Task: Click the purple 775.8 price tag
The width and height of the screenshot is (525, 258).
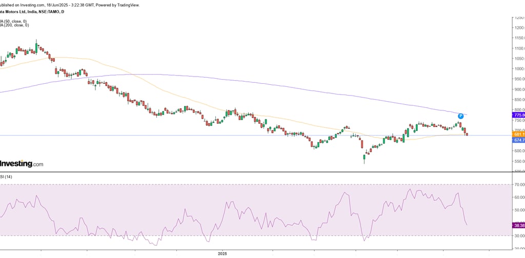Action: click(x=519, y=115)
